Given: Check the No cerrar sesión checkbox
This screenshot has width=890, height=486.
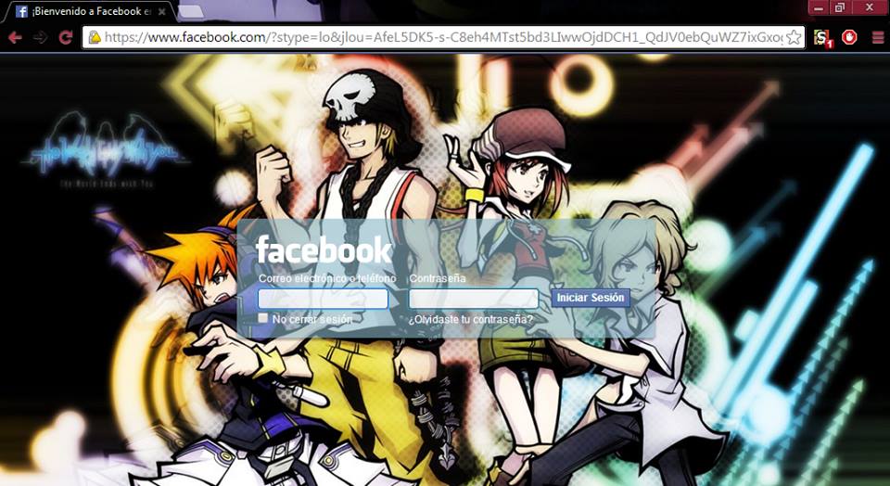Looking at the screenshot, I should click(x=262, y=318).
